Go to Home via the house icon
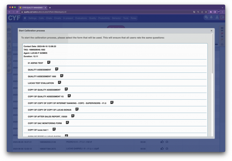Screen dimensions: 232x161 pos(25,18)
